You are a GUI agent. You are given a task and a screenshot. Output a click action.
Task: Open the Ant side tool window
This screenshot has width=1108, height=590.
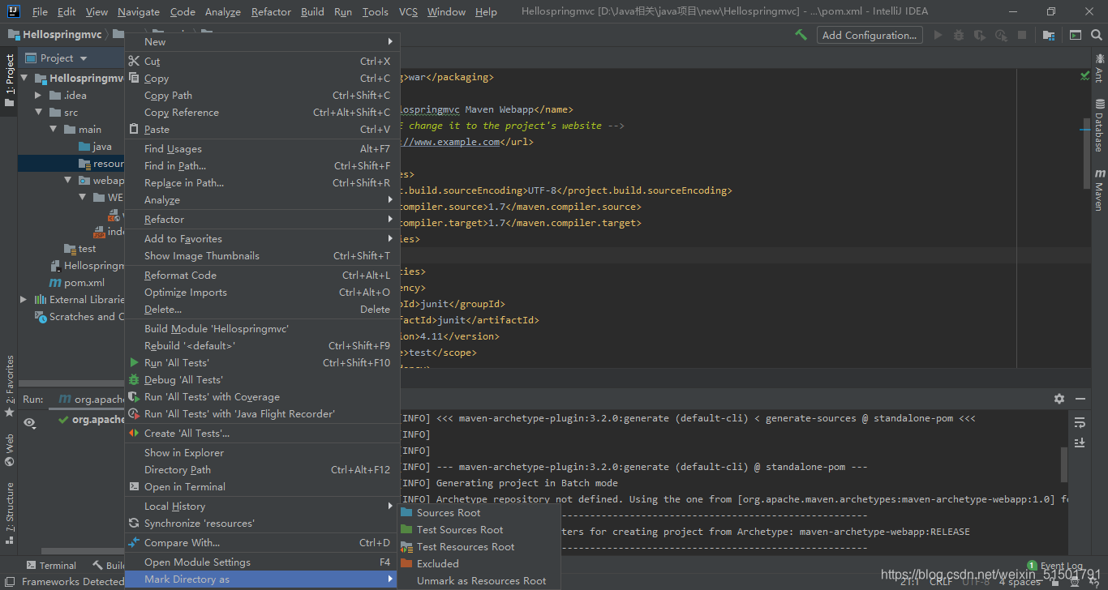[1100, 67]
